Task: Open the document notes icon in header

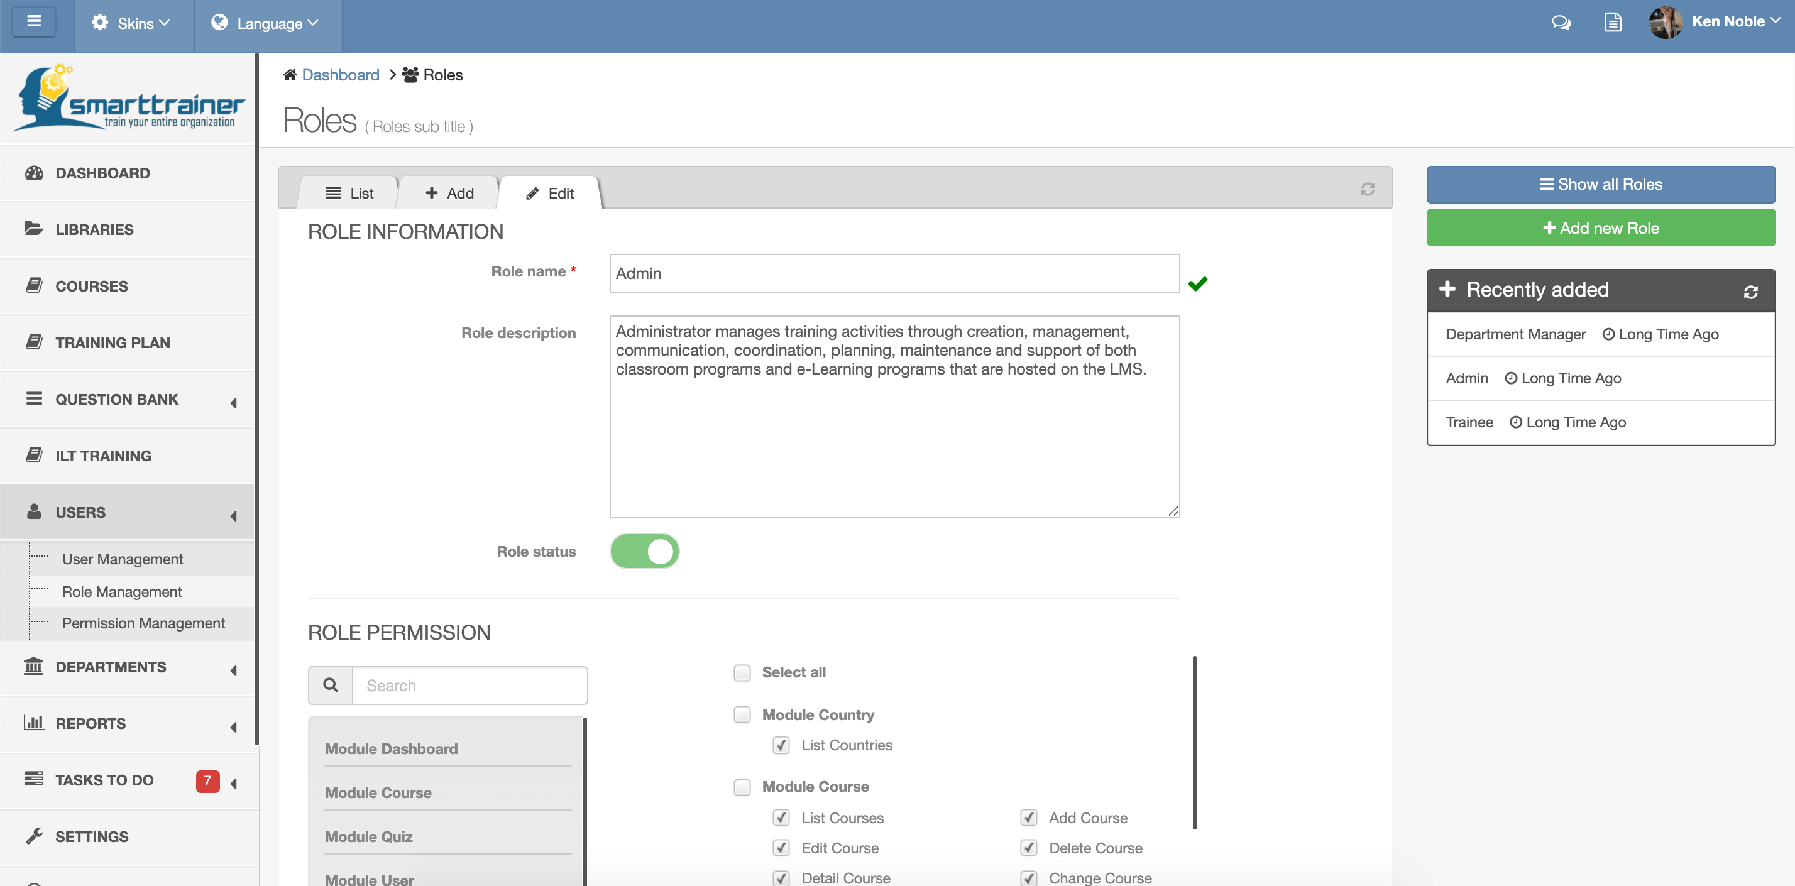Action: pos(1613,22)
